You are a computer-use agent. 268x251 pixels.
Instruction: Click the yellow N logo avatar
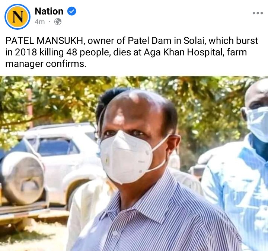coord(17,17)
